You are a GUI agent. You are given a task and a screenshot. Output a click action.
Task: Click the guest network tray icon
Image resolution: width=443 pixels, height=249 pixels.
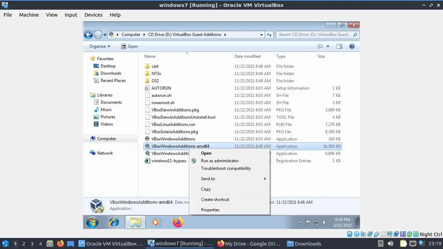pyautogui.click(x=316, y=222)
